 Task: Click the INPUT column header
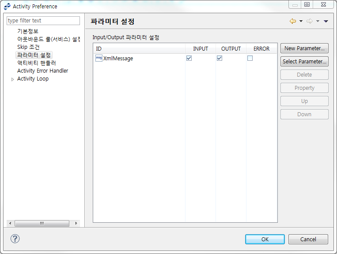point(201,48)
